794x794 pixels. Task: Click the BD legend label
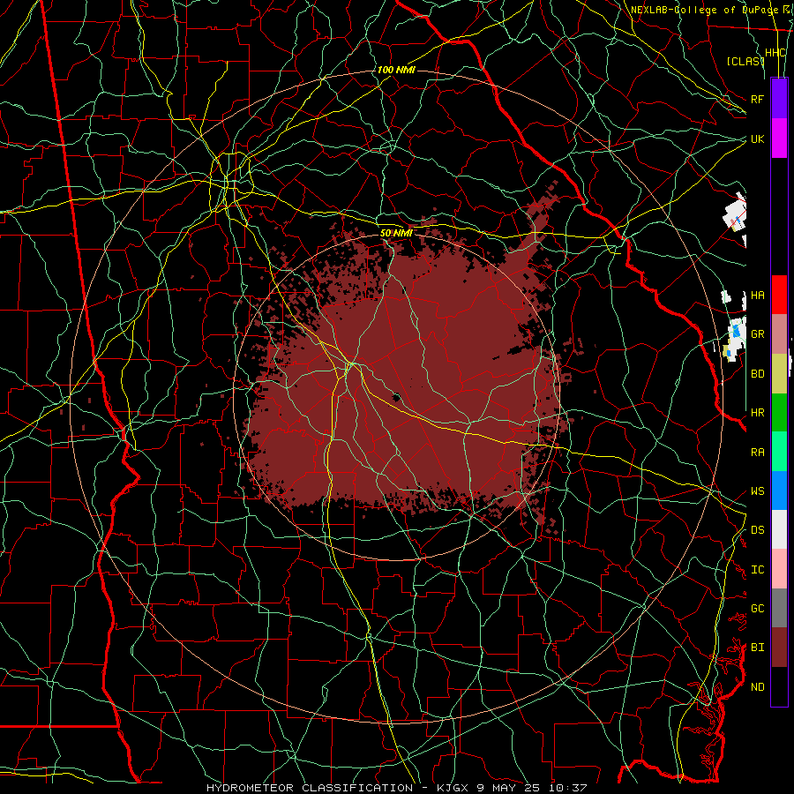[757, 374]
